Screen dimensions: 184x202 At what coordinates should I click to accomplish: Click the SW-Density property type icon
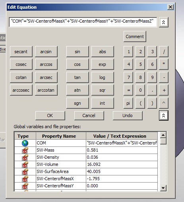click(x=25, y=158)
